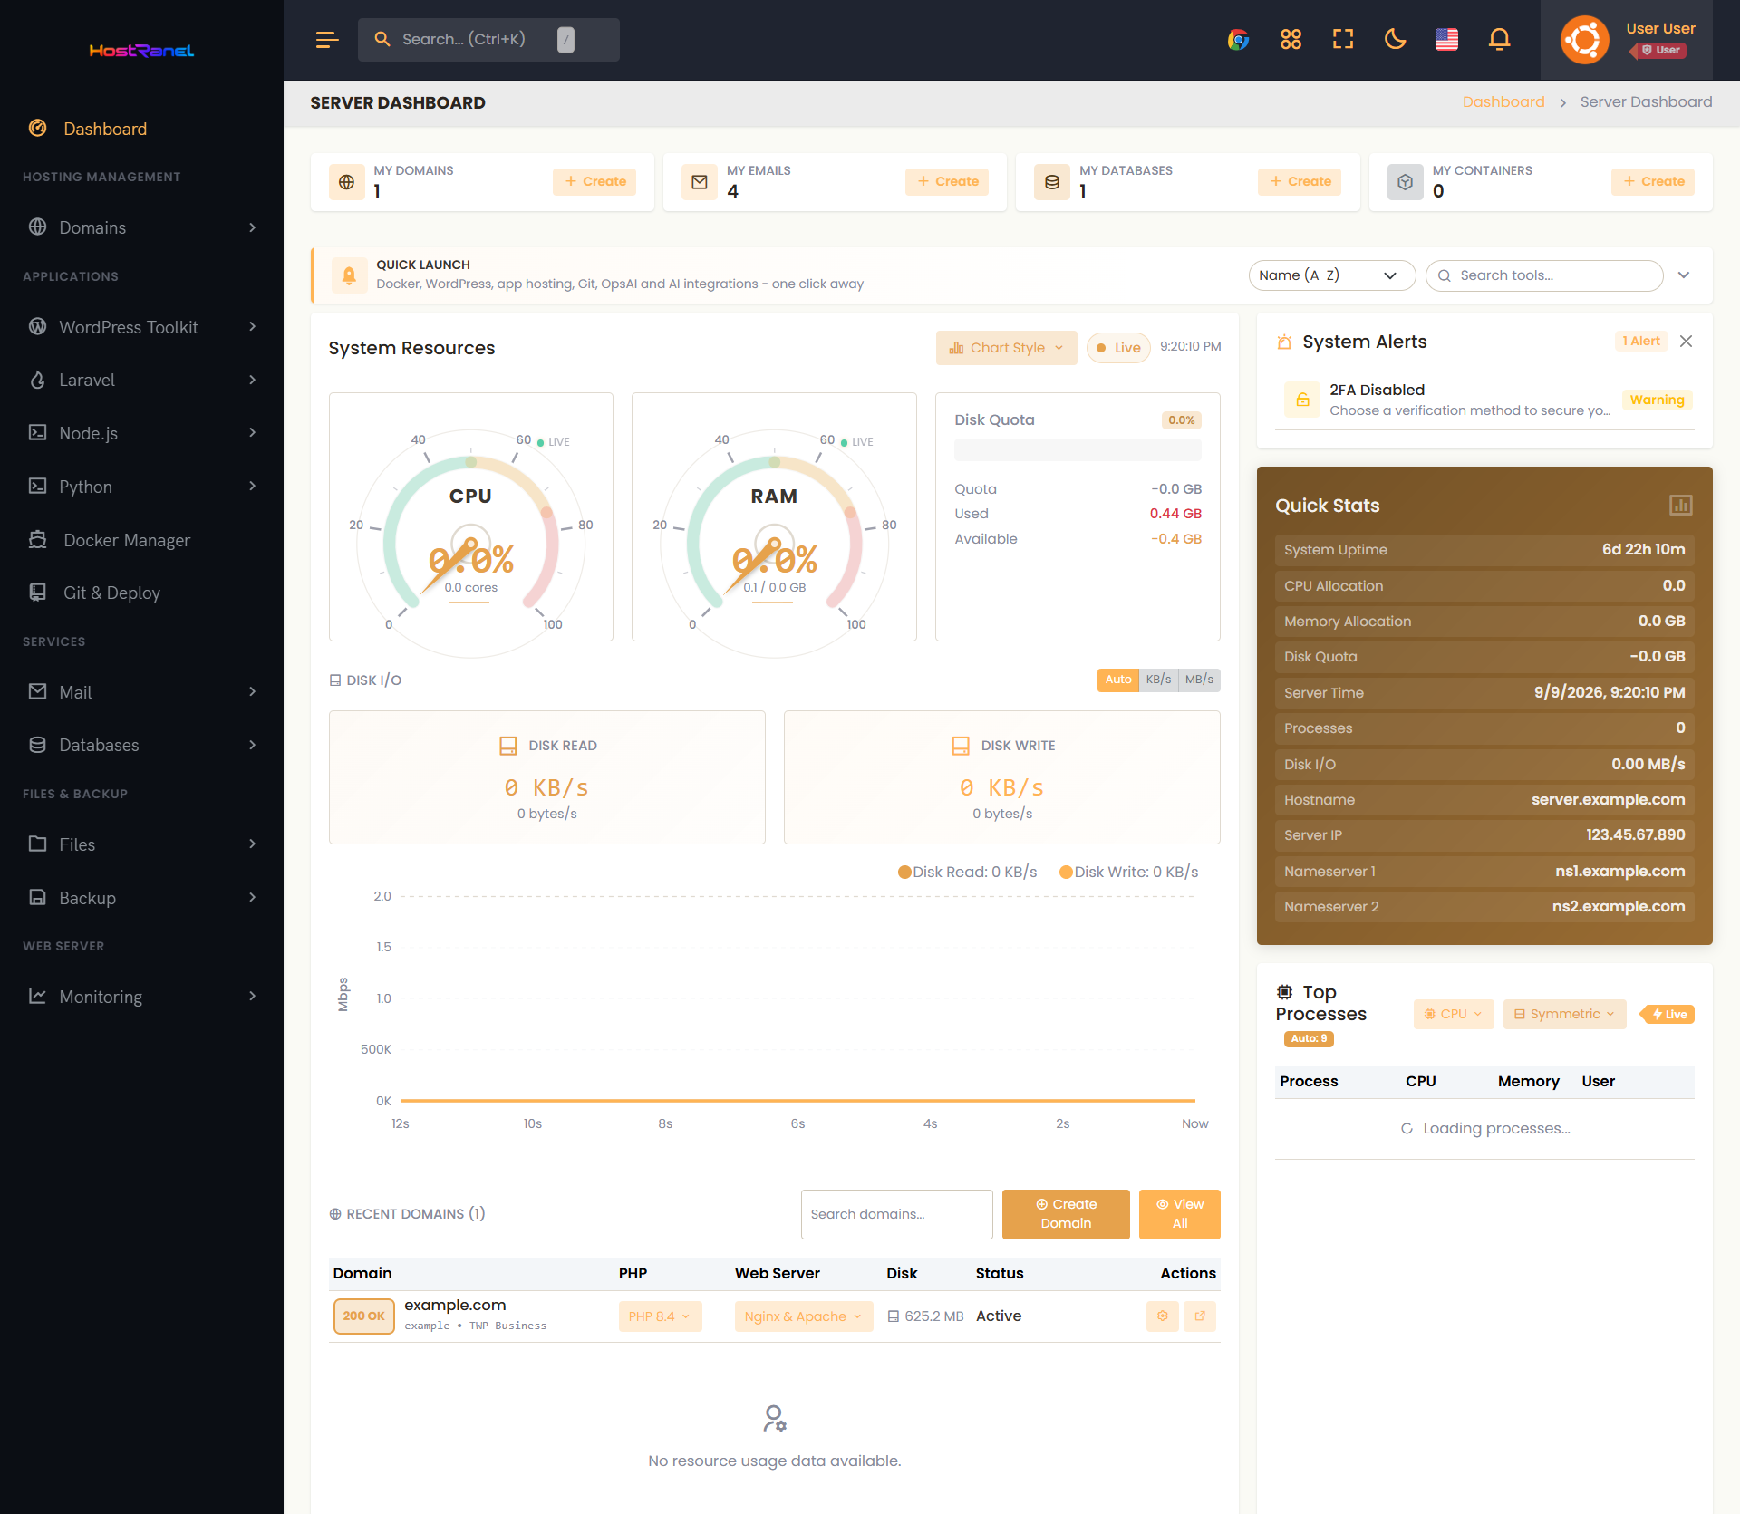Open Git & Deploy in the sidebar

coord(141,593)
